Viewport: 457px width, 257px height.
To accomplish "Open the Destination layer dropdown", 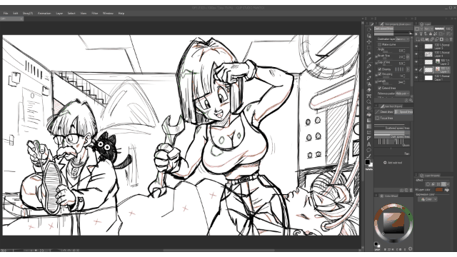I will click(x=403, y=39).
